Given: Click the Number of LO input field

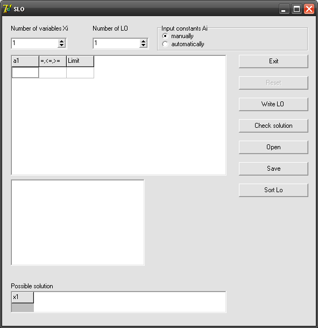Looking at the screenshot, I should [x=117, y=43].
